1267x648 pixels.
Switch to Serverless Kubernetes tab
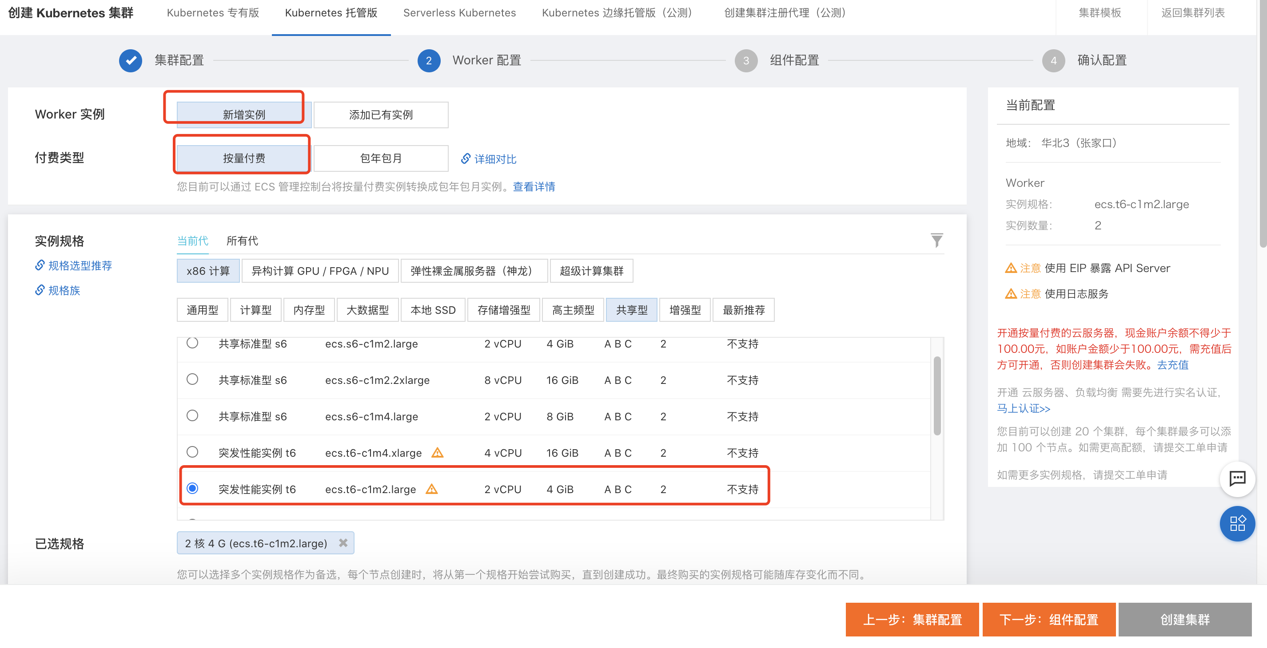pyautogui.click(x=459, y=13)
